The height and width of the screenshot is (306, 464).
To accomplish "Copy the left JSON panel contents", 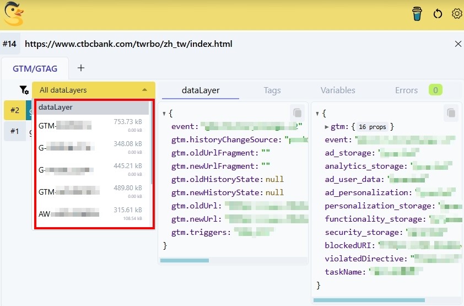I will tap(298, 113).
